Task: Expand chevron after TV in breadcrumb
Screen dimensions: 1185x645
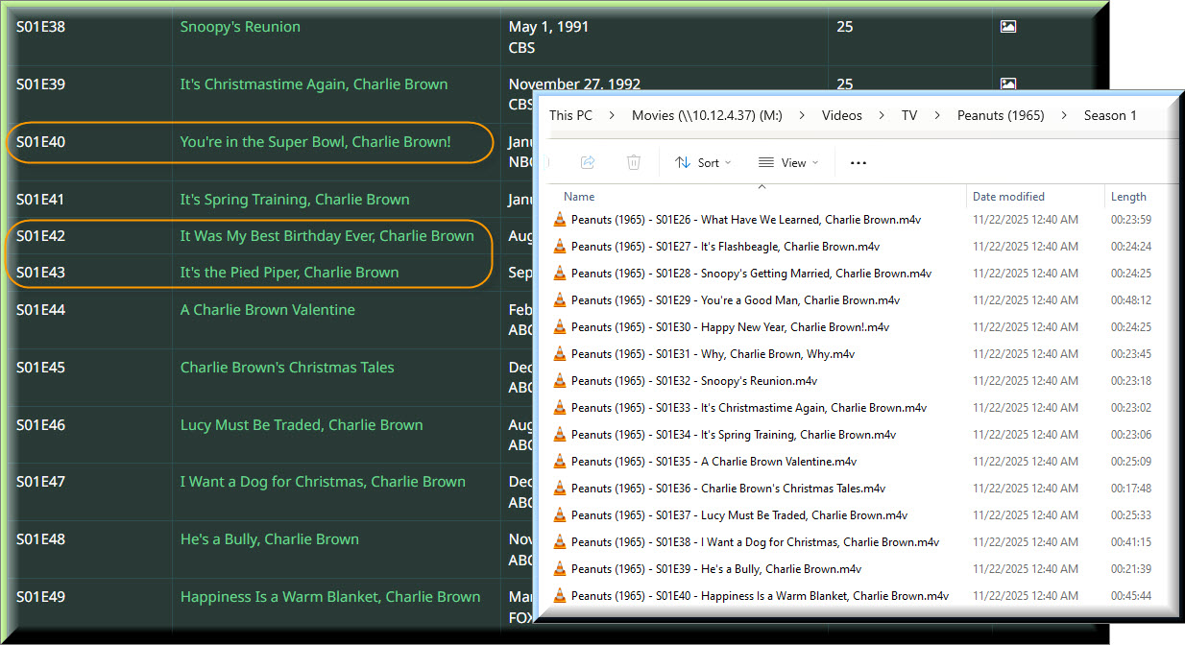Action: 937,115
